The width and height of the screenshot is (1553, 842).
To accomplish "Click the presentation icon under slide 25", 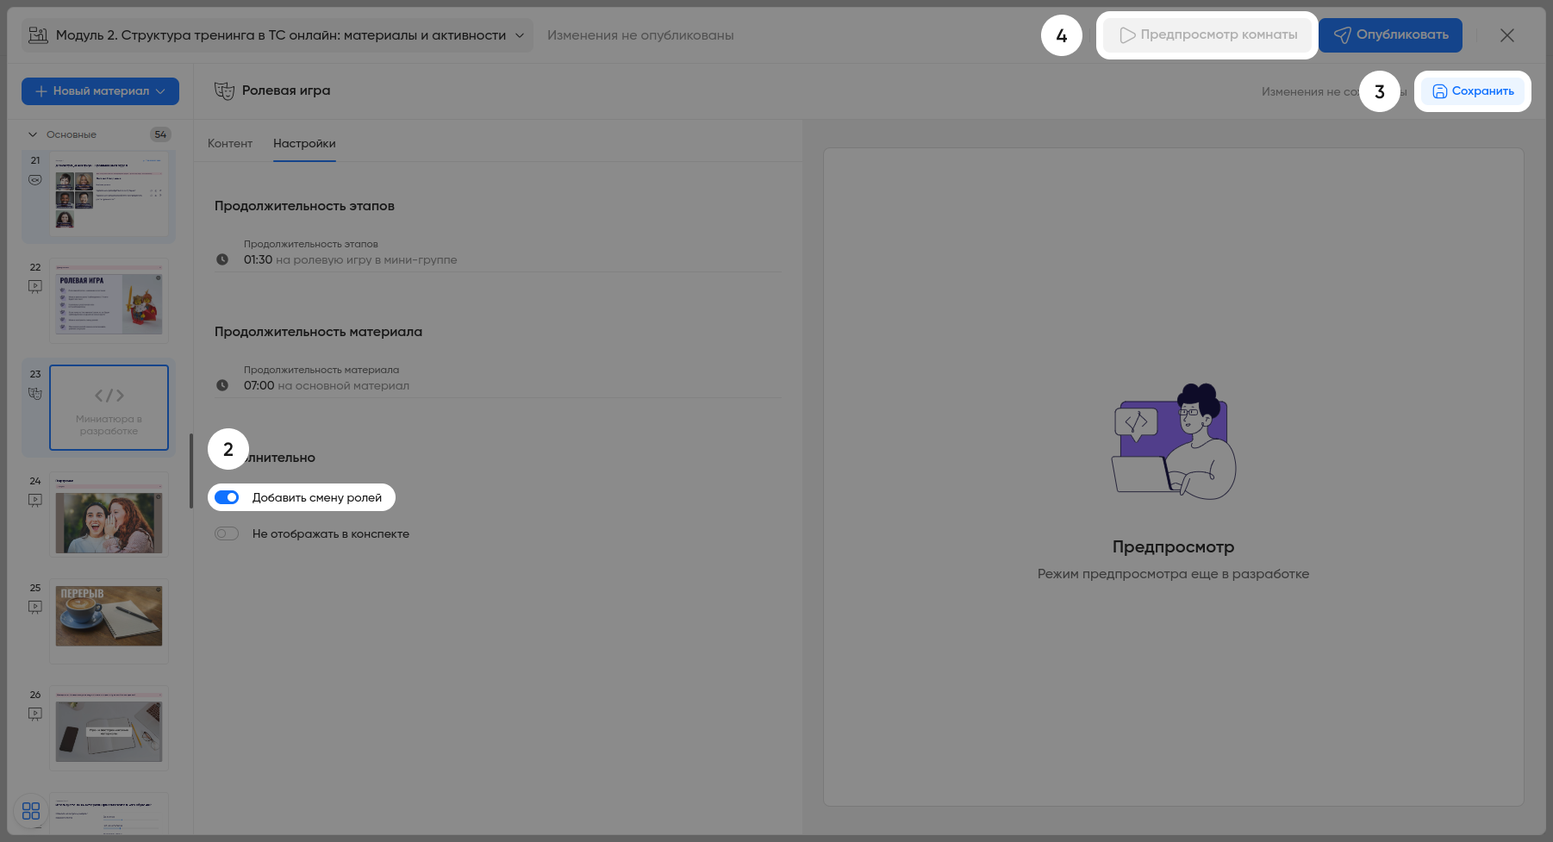I will tap(35, 608).
